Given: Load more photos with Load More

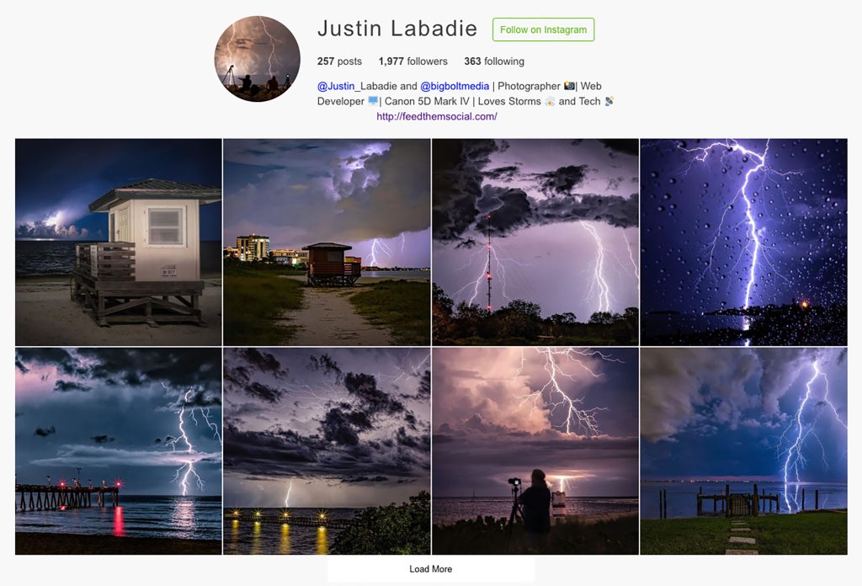Looking at the screenshot, I should coord(430,569).
